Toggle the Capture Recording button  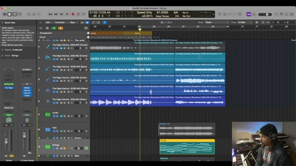pyautogui.click(x=78, y=14)
